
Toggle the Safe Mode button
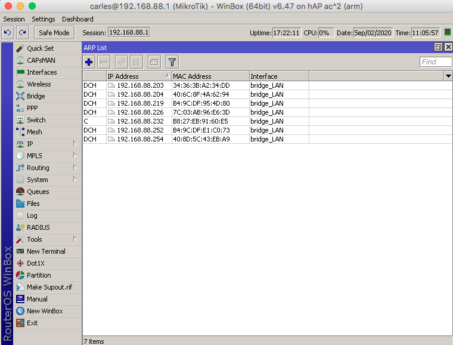54,33
